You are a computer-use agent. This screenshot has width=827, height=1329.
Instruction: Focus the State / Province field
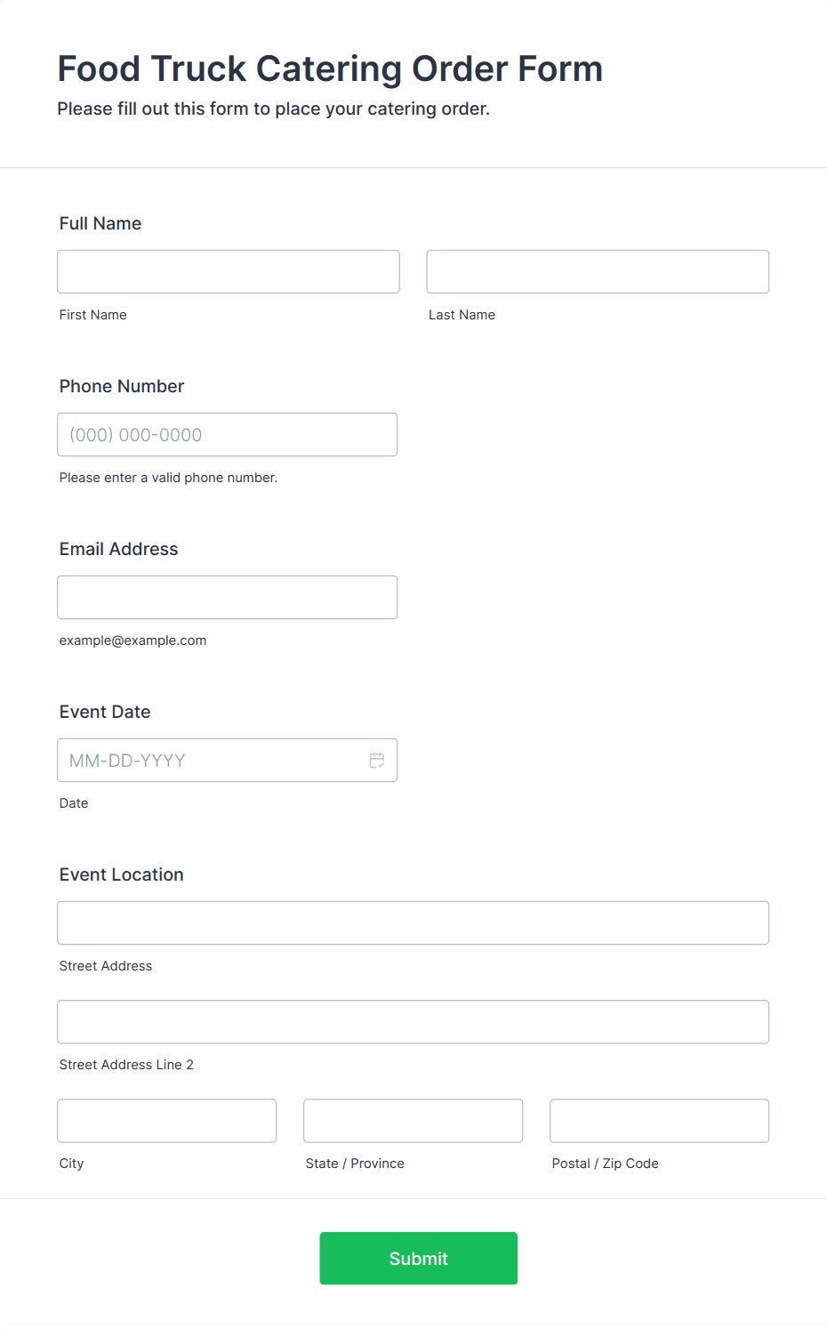coord(413,1121)
